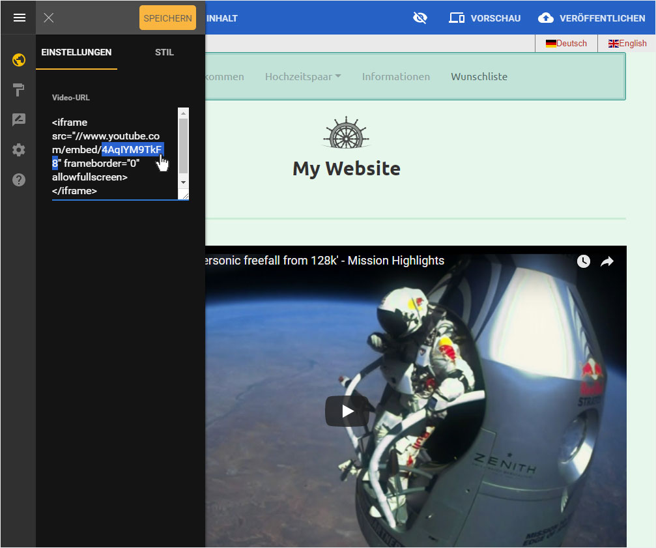Open the Wunschliste nav item
Image resolution: width=656 pixels, height=548 pixels.
(x=479, y=76)
